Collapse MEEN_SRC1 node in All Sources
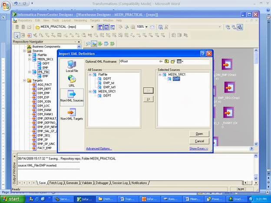This screenshot has width=271, height=203. pyautogui.click(x=90, y=92)
